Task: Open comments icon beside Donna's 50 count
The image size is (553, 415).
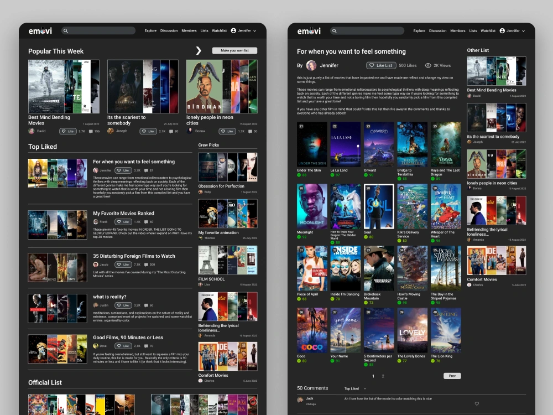Action: point(250,131)
